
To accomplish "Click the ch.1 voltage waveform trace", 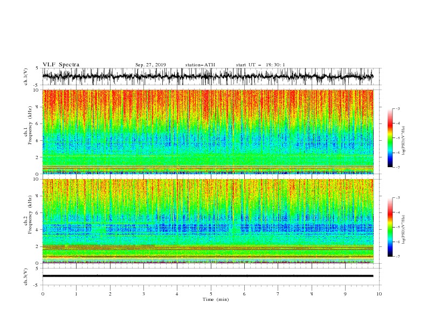I will pyautogui.click(x=208, y=77).
